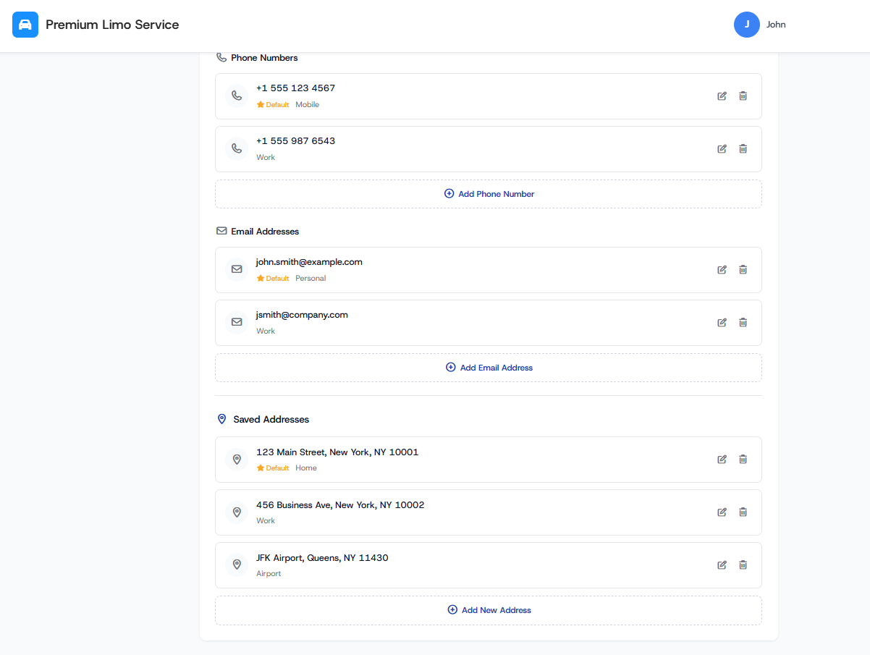Image resolution: width=870 pixels, height=655 pixels.
Task: Delete the JFK Airport address
Action: [x=743, y=565]
